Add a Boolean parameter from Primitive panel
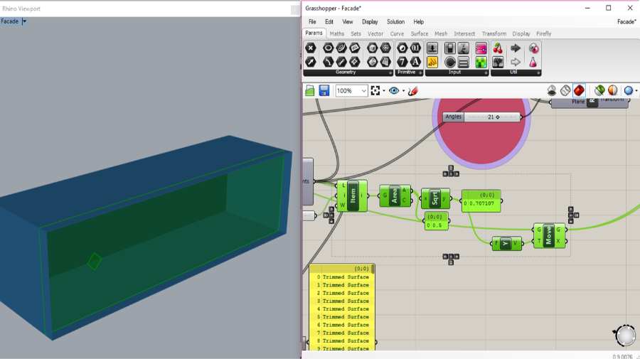The width and height of the screenshot is (640, 359). (402, 48)
